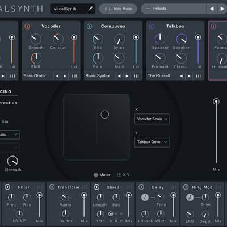Image resolution: width=227 pixels, height=227 pixels.
Task: Select next Compuvox preset after Basic Syntax
Action: click(x=127, y=76)
